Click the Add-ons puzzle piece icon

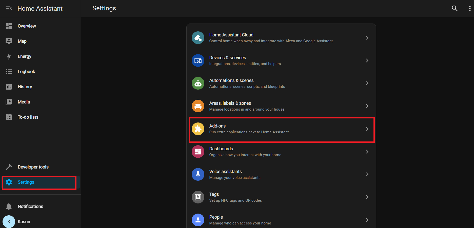pyautogui.click(x=198, y=129)
